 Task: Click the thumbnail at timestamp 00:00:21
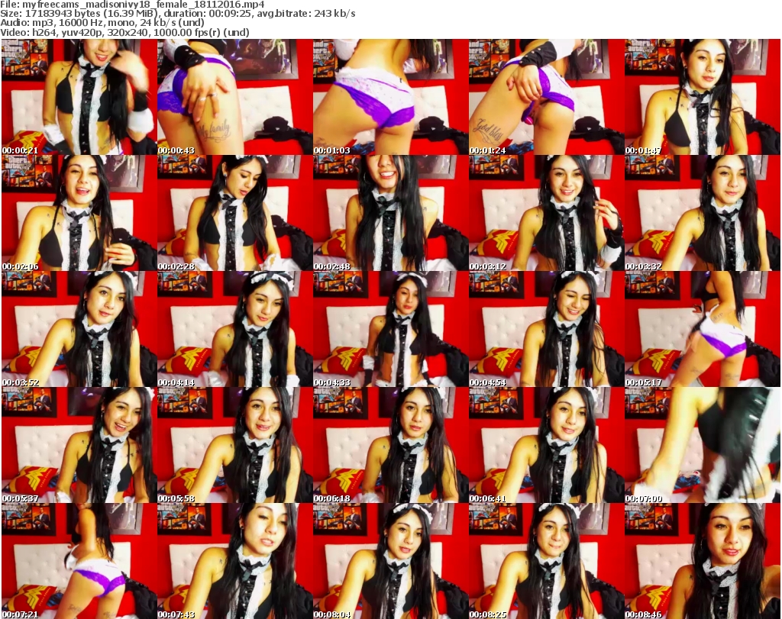coord(78,97)
